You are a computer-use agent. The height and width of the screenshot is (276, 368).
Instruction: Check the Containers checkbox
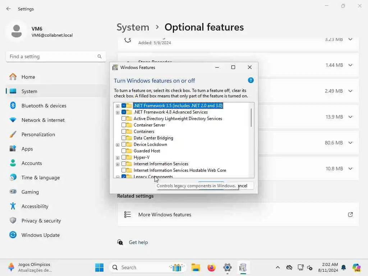(x=124, y=132)
